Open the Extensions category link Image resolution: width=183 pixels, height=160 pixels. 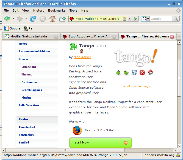pos(29,67)
